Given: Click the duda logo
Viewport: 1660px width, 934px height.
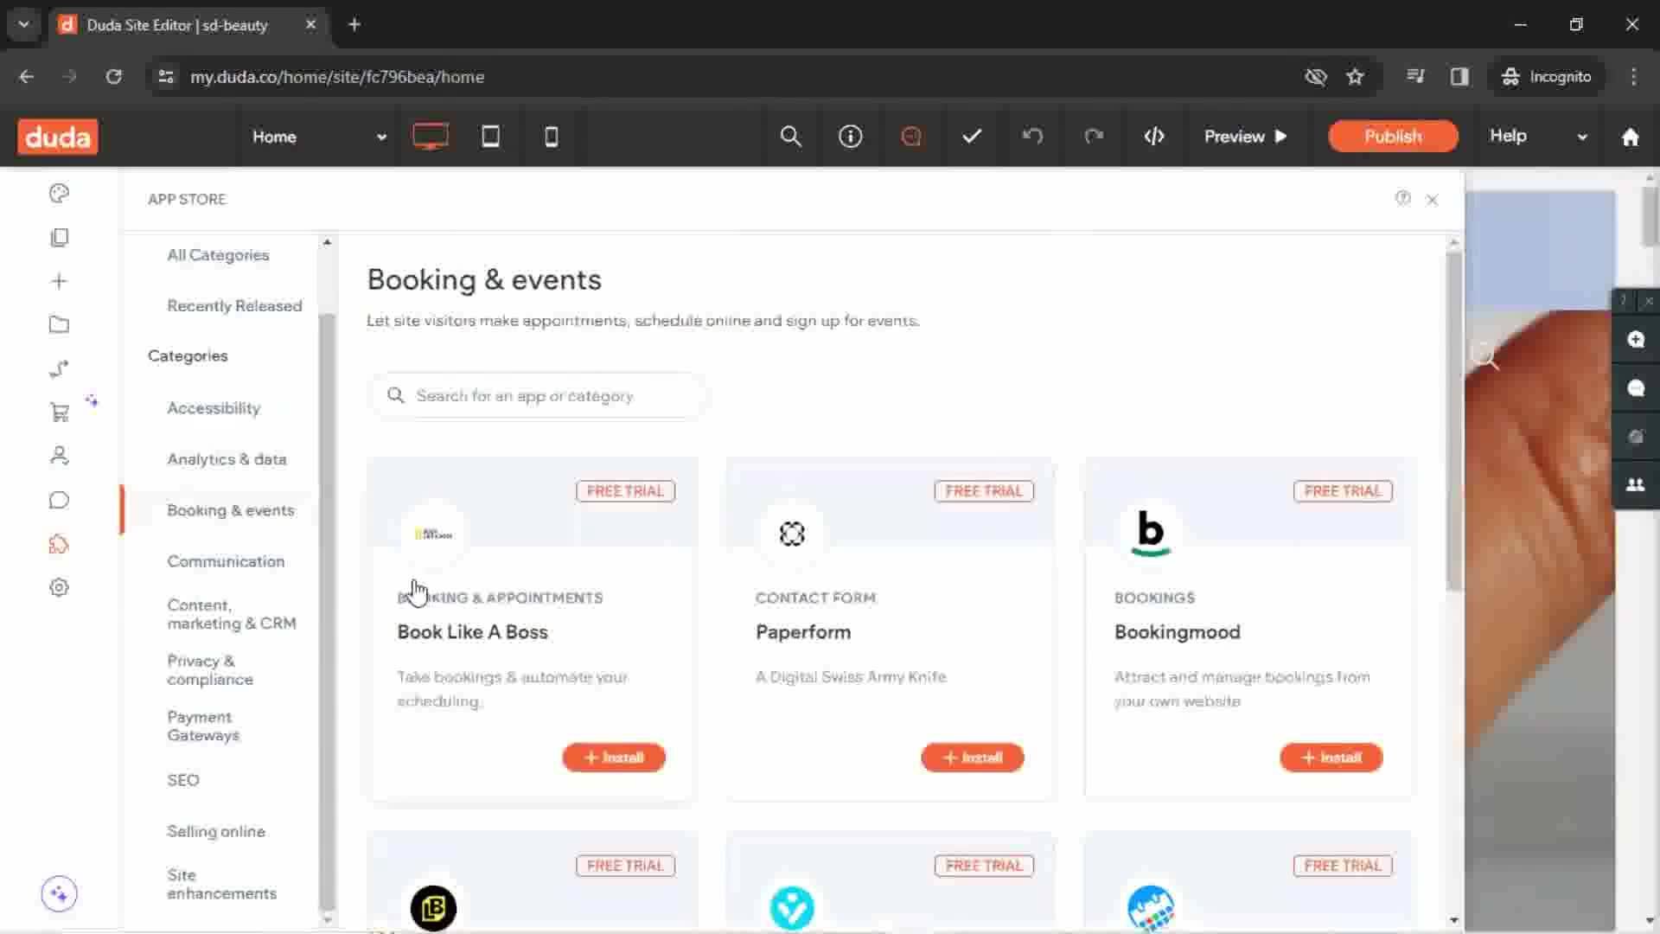Looking at the screenshot, I should 58,137.
